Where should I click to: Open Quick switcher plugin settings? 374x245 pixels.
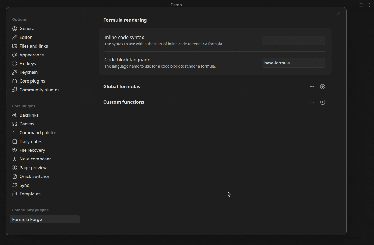44,176
